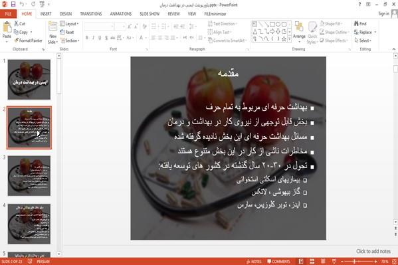The height and width of the screenshot is (265, 398).
Task: Open the Font Color picker
Action: click(x=141, y=38)
